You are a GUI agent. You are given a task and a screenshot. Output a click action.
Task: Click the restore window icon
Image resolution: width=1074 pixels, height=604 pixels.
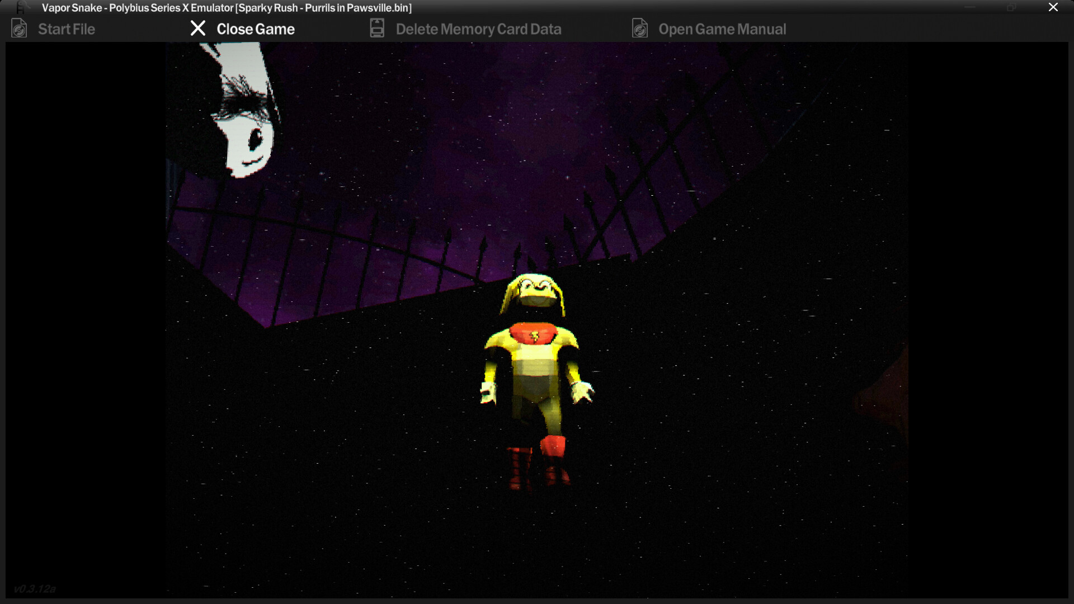coord(1011,7)
